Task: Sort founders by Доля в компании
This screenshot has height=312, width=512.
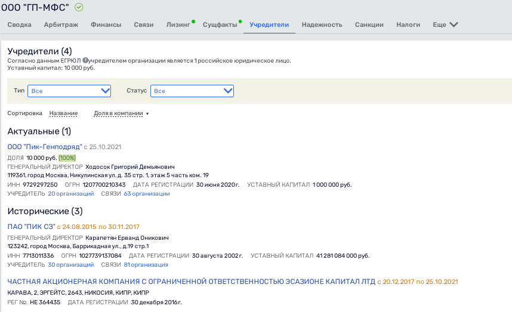Action: pos(118,113)
